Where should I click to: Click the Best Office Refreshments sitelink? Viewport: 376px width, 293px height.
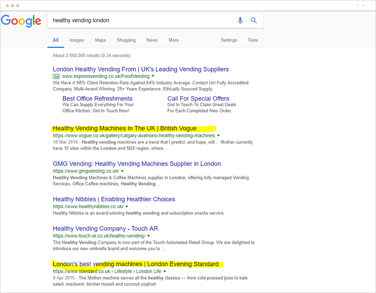point(97,99)
